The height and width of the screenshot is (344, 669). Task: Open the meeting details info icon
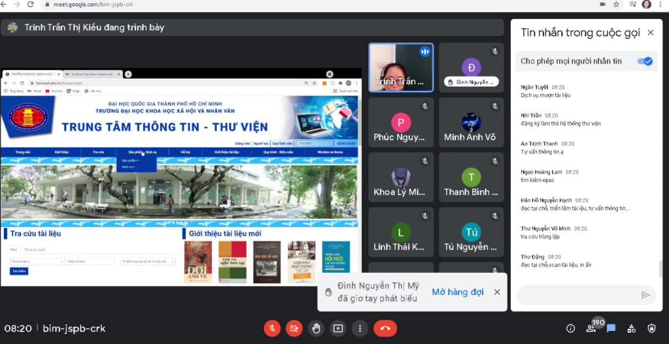570,328
